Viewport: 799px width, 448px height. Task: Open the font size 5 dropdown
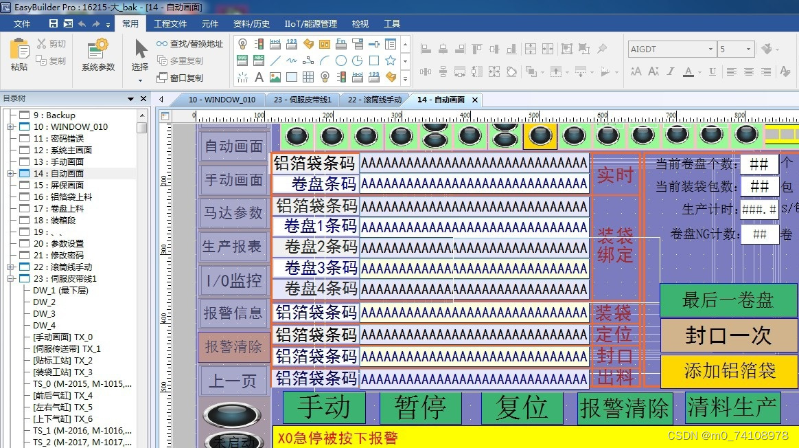[749, 49]
